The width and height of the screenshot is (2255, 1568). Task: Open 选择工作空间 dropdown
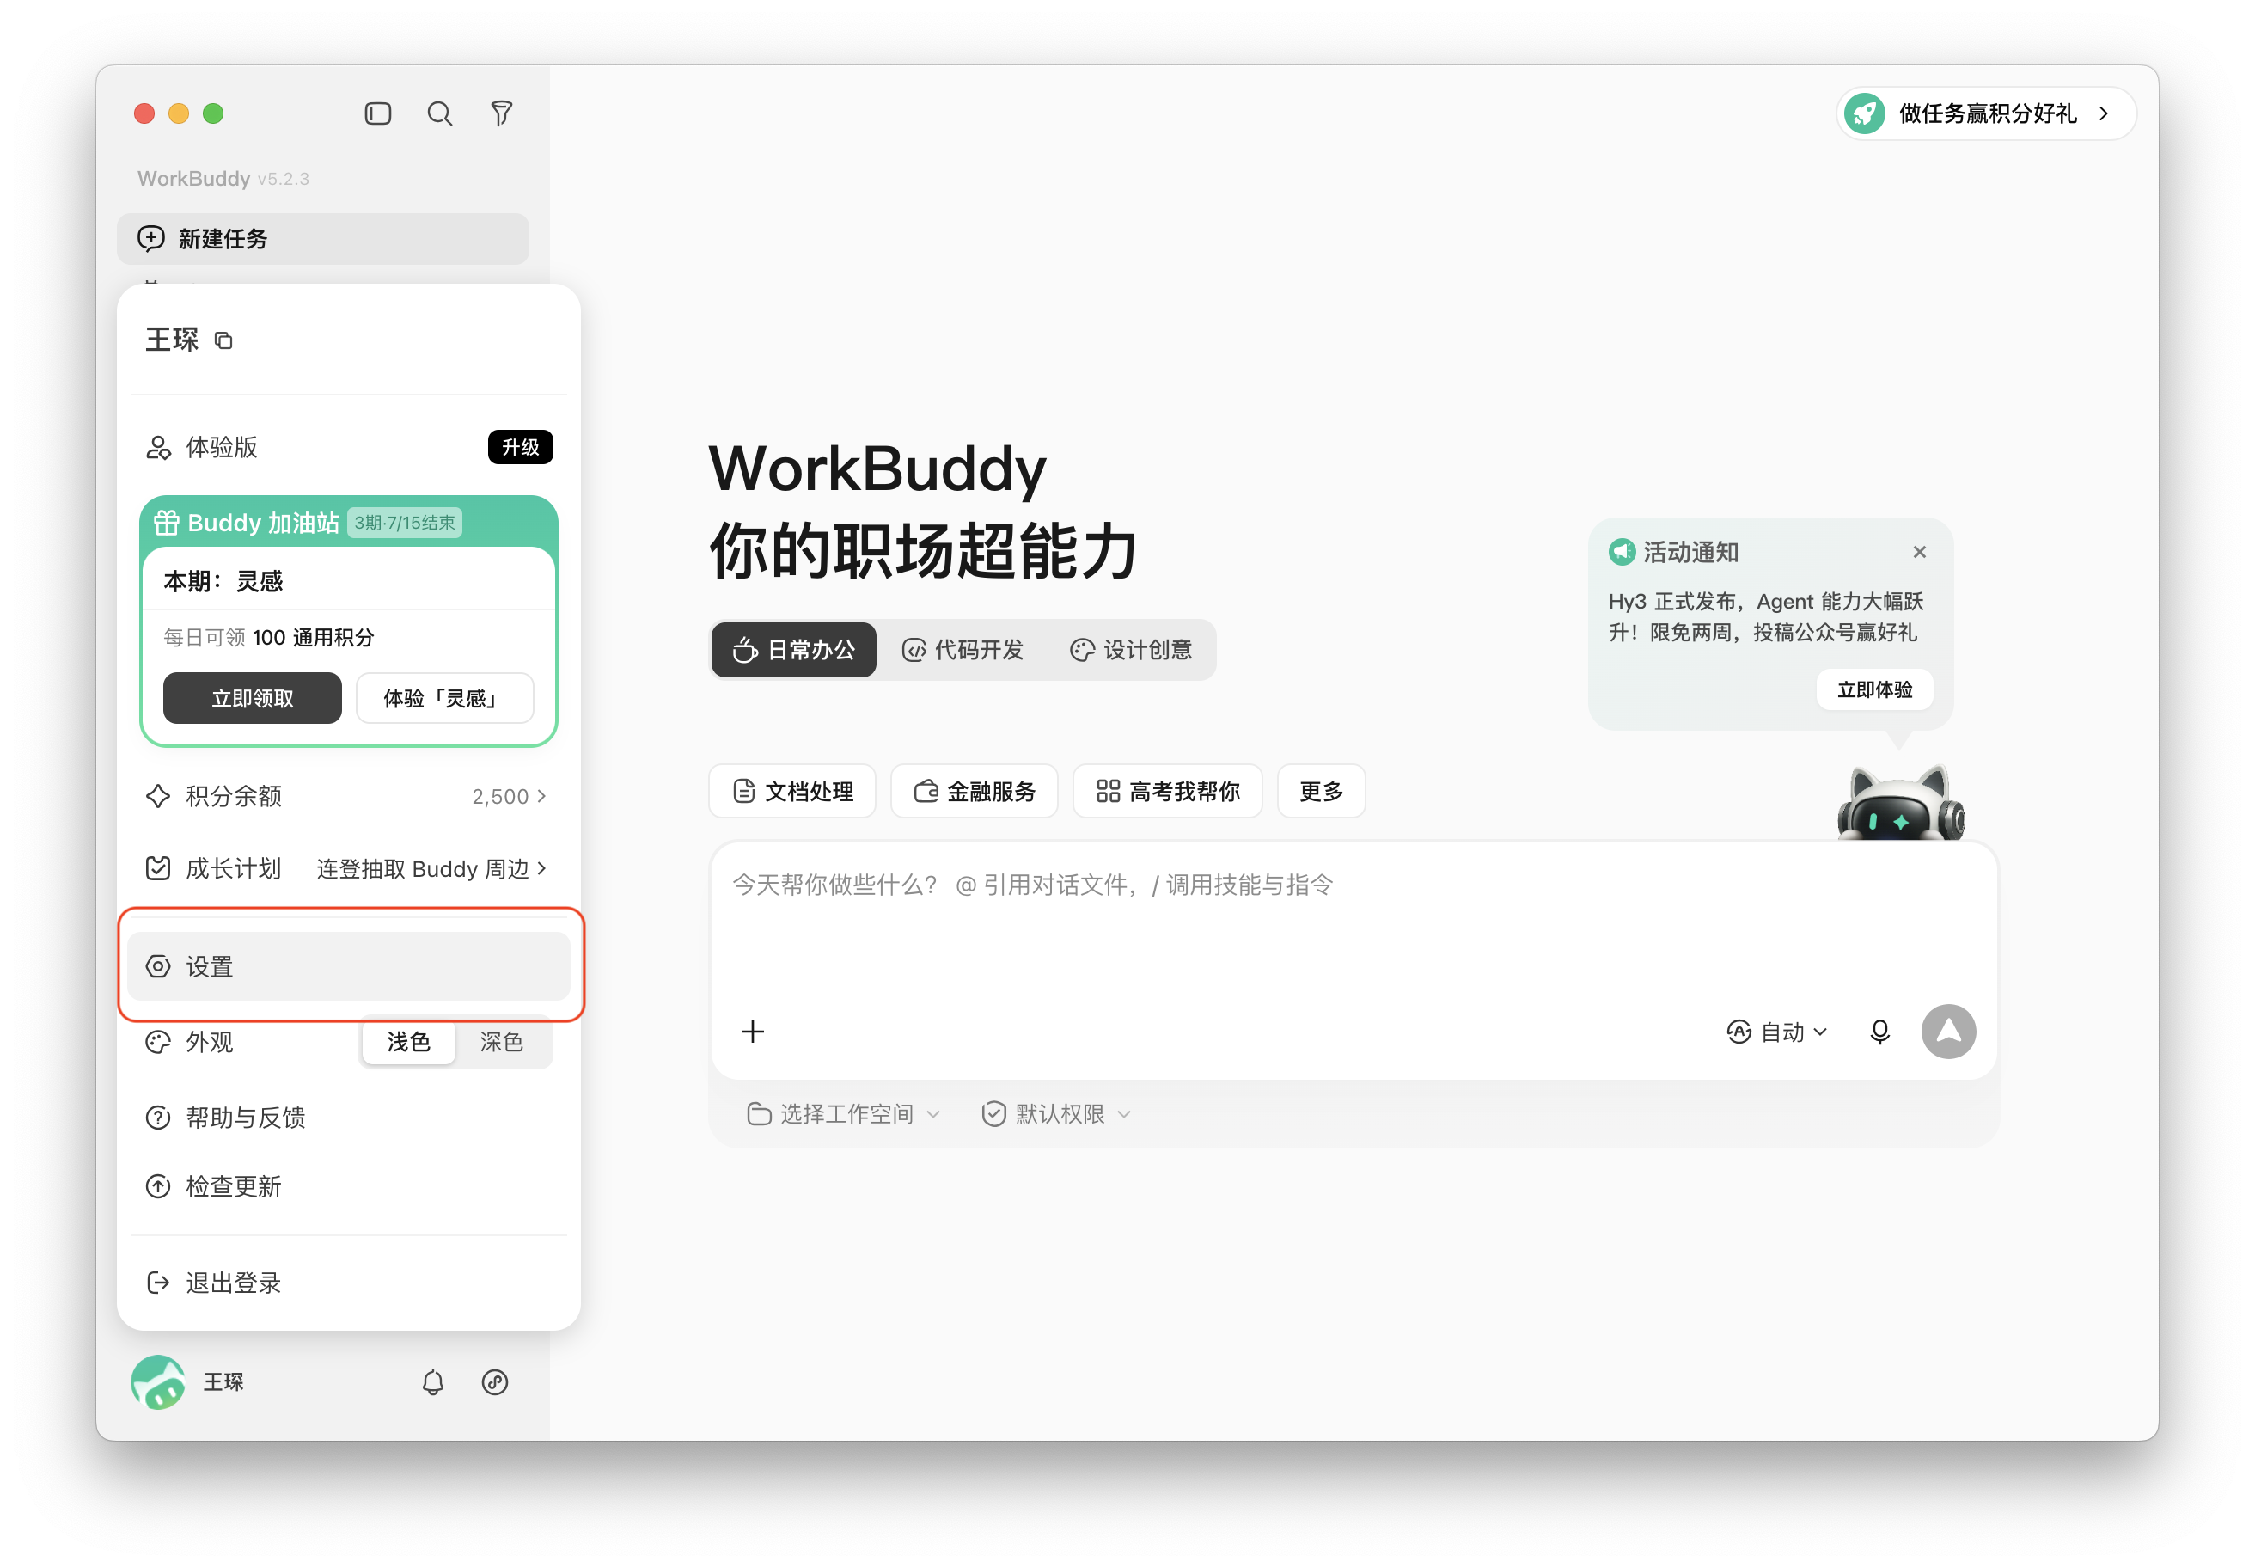click(x=844, y=1113)
